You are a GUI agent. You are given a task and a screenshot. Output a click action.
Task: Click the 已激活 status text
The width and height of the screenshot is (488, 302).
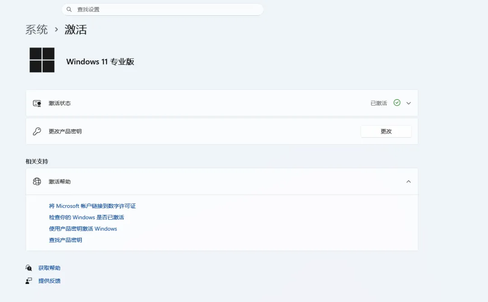point(379,103)
